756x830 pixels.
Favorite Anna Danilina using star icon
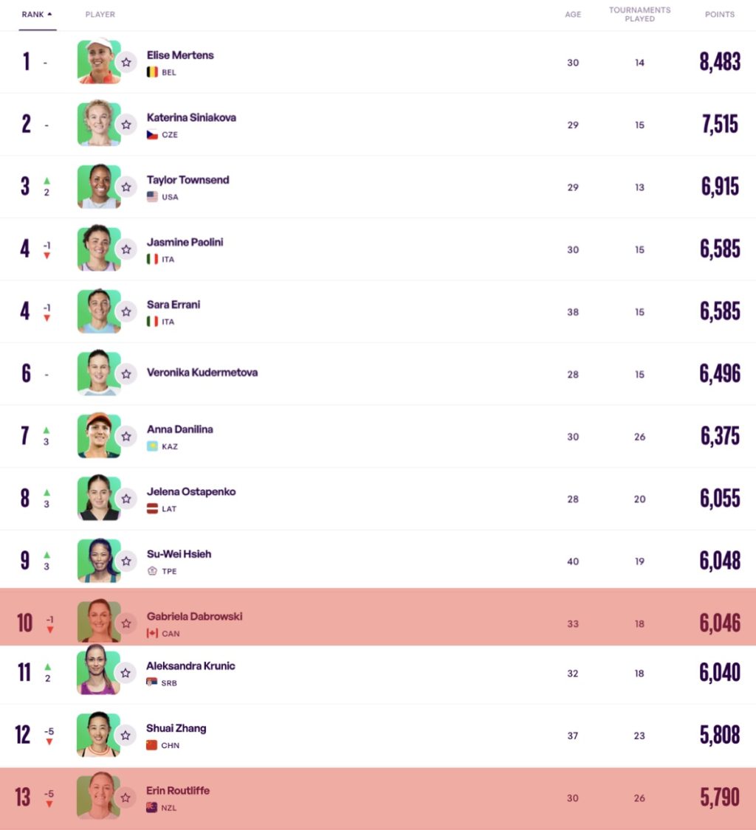[x=126, y=436]
